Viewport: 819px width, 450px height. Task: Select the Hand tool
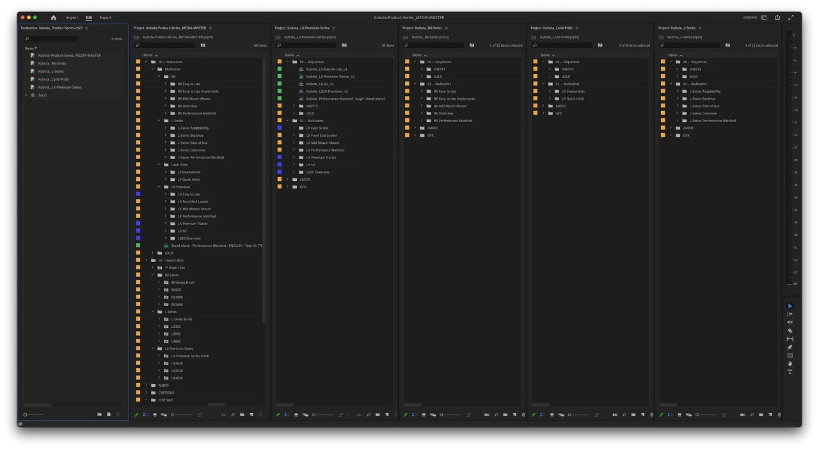(790, 364)
